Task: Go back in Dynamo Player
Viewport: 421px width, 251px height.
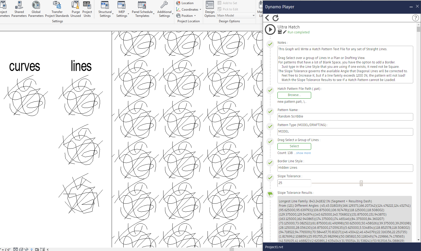Action: [267, 18]
